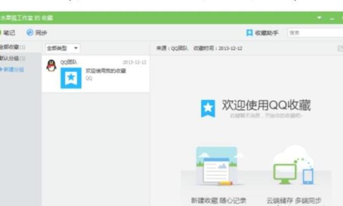Click the 笔记 note button
Image resolution: width=343 pixels, height=206 pixels.
7,33
